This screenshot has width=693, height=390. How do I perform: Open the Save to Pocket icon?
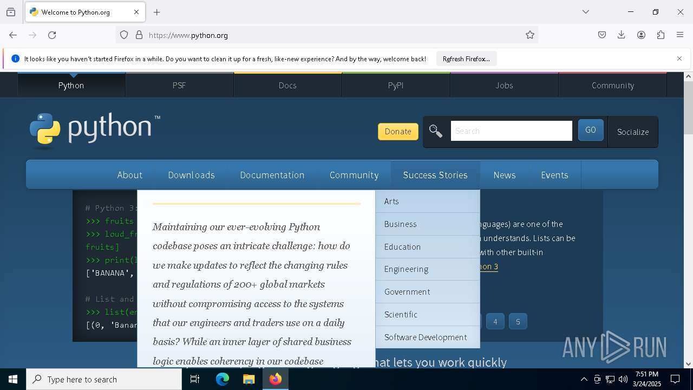pyautogui.click(x=602, y=35)
